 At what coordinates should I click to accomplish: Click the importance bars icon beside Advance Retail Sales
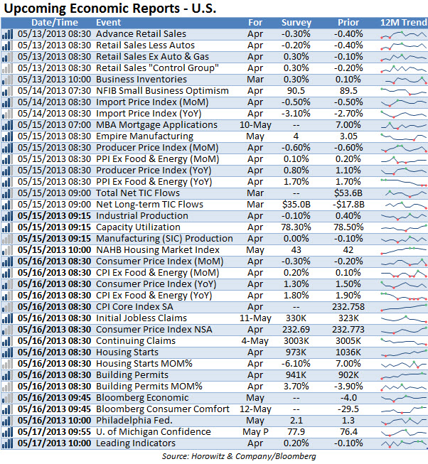click(7, 34)
